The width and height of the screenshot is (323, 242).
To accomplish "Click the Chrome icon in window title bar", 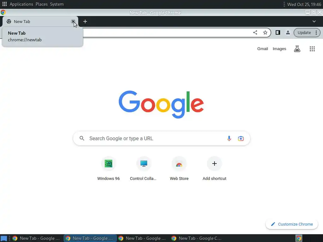I will 3,12.
